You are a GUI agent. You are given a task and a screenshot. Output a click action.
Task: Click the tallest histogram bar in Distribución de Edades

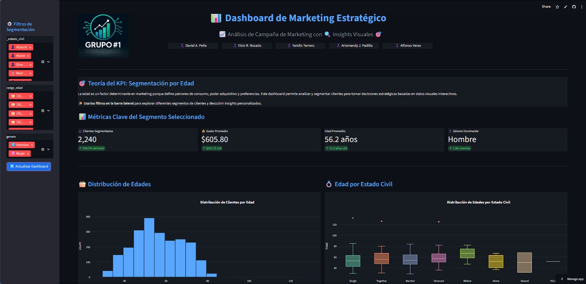tap(149, 247)
